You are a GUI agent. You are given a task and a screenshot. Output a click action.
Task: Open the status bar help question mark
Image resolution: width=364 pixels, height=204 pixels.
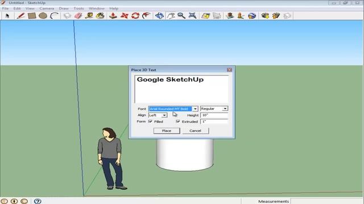point(38,201)
